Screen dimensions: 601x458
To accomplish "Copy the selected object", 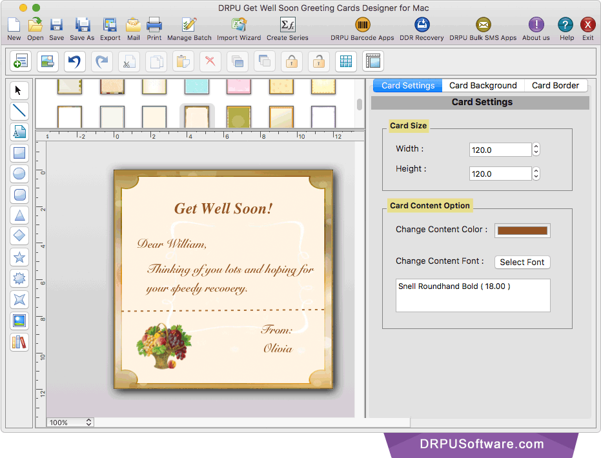I will tap(156, 61).
